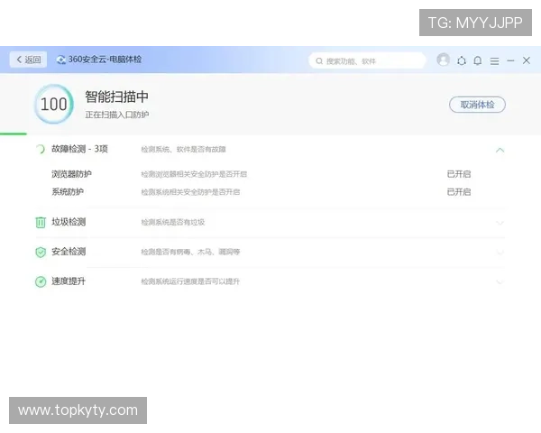Select the 安全检测 heading
541x433 pixels.
pyautogui.click(x=69, y=252)
